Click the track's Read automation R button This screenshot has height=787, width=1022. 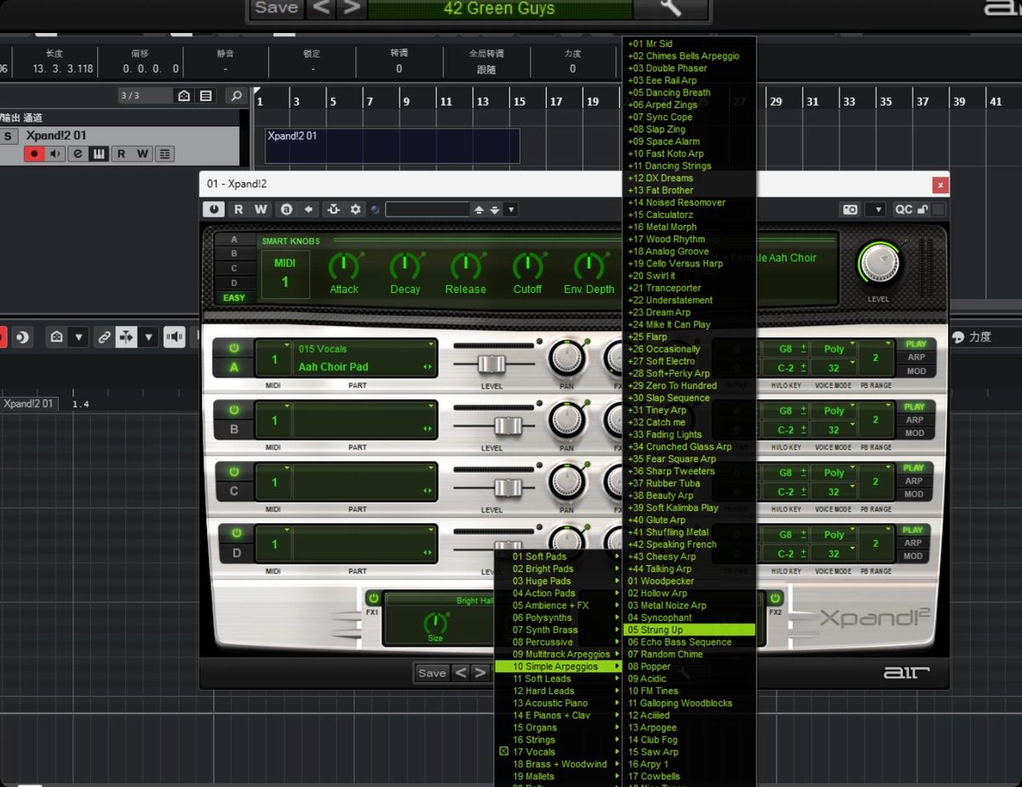click(x=122, y=154)
